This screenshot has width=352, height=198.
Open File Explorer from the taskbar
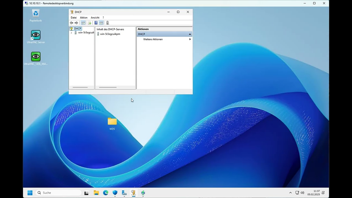96,193
